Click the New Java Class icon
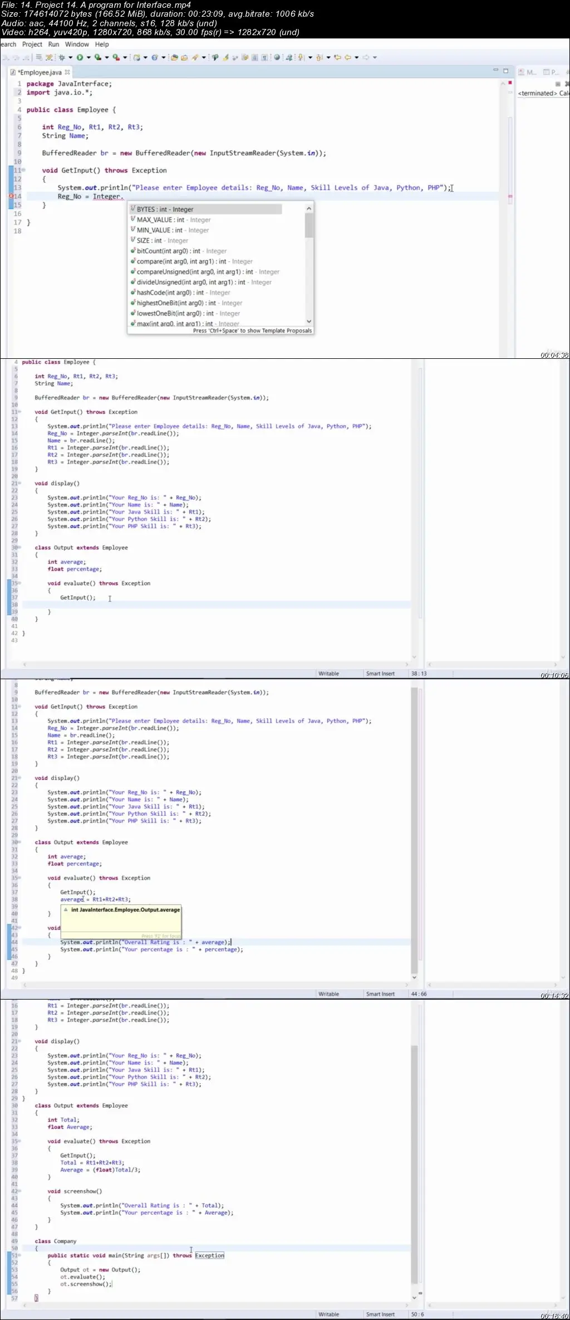This screenshot has height=1320, width=570. click(155, 57)
